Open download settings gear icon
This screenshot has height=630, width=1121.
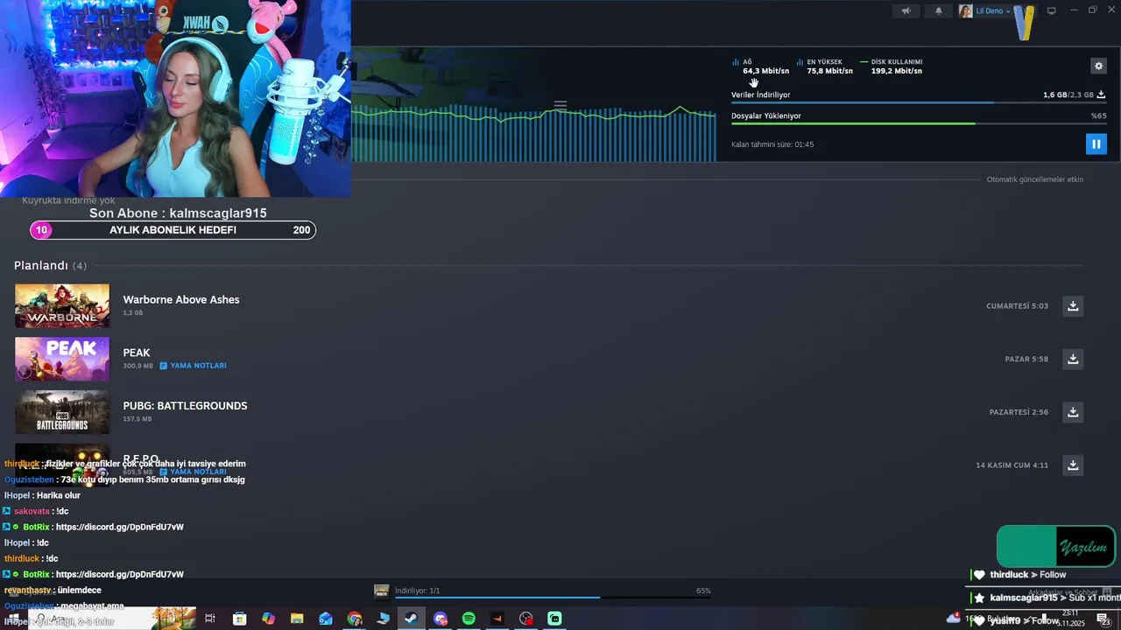pos(1098,66)
